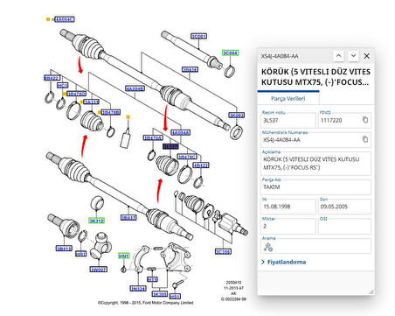The image size is (395, 316).
Task: Click the Açıklama description field
Action: [315, 164]
